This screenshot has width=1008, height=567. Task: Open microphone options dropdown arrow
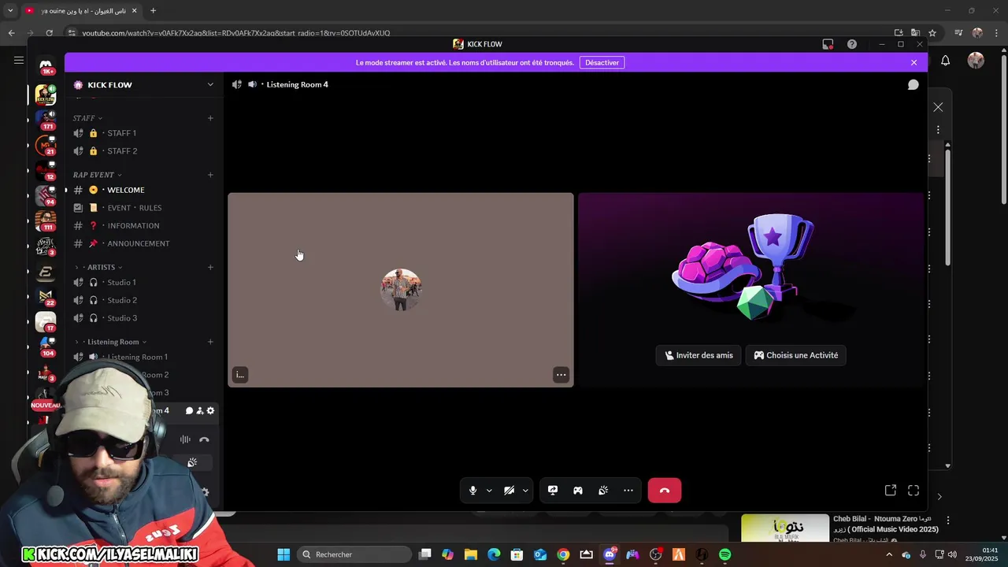tap(489, 490)
